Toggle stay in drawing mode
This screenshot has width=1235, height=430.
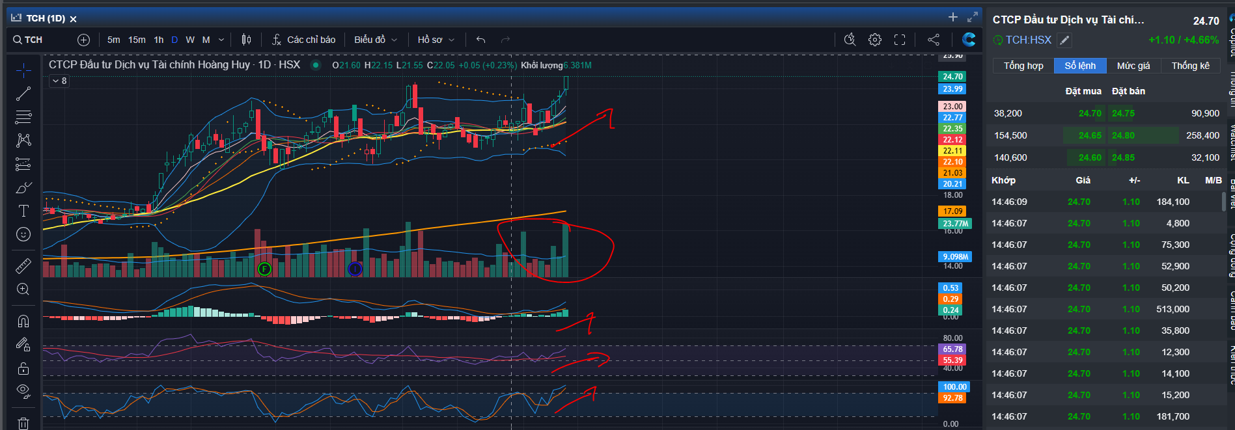(23, 344)
